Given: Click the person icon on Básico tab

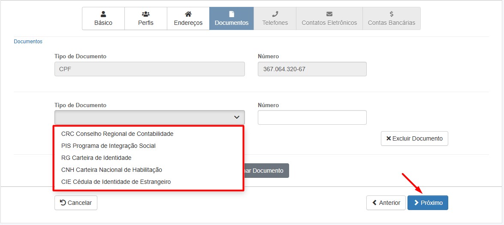Looking at the screenshot, I should 103,14.
